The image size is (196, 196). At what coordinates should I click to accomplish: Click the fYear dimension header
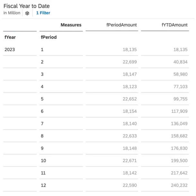10,37
